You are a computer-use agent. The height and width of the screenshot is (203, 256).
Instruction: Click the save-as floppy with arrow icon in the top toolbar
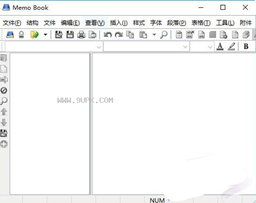59,35
